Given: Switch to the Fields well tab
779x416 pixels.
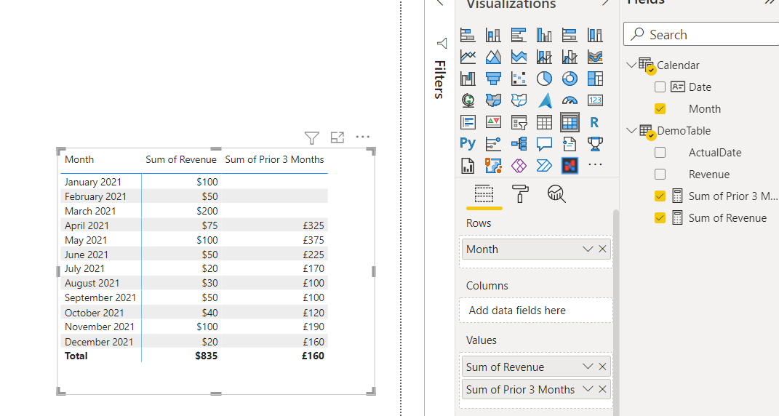Looking at the screenshot, I should coord(484,194).
